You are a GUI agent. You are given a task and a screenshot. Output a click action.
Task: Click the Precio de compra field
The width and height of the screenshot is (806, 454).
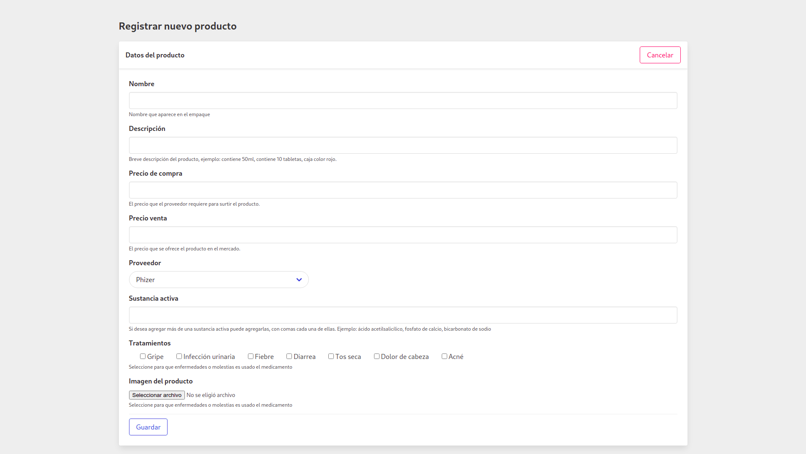402,190
